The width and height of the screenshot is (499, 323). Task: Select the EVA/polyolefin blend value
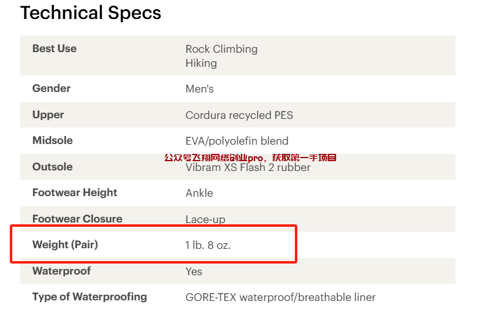click(237, 141)
